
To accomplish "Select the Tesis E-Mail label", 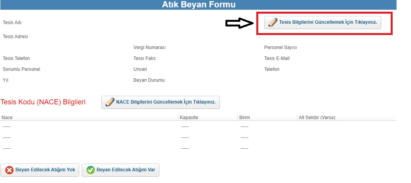I will (277, 58).
